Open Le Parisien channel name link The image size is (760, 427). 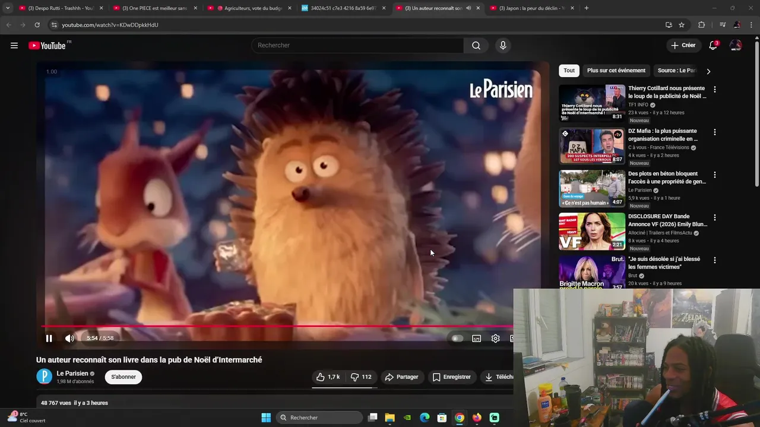(72, 374)
